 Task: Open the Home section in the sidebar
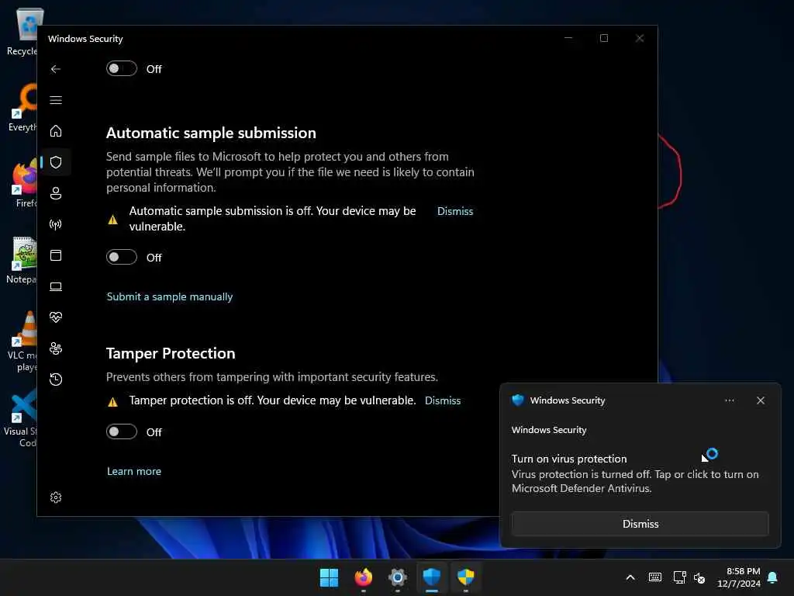[56, 131]
